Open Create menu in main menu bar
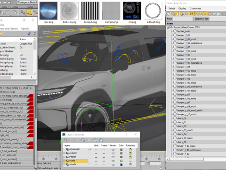 (x=10, y=7)
